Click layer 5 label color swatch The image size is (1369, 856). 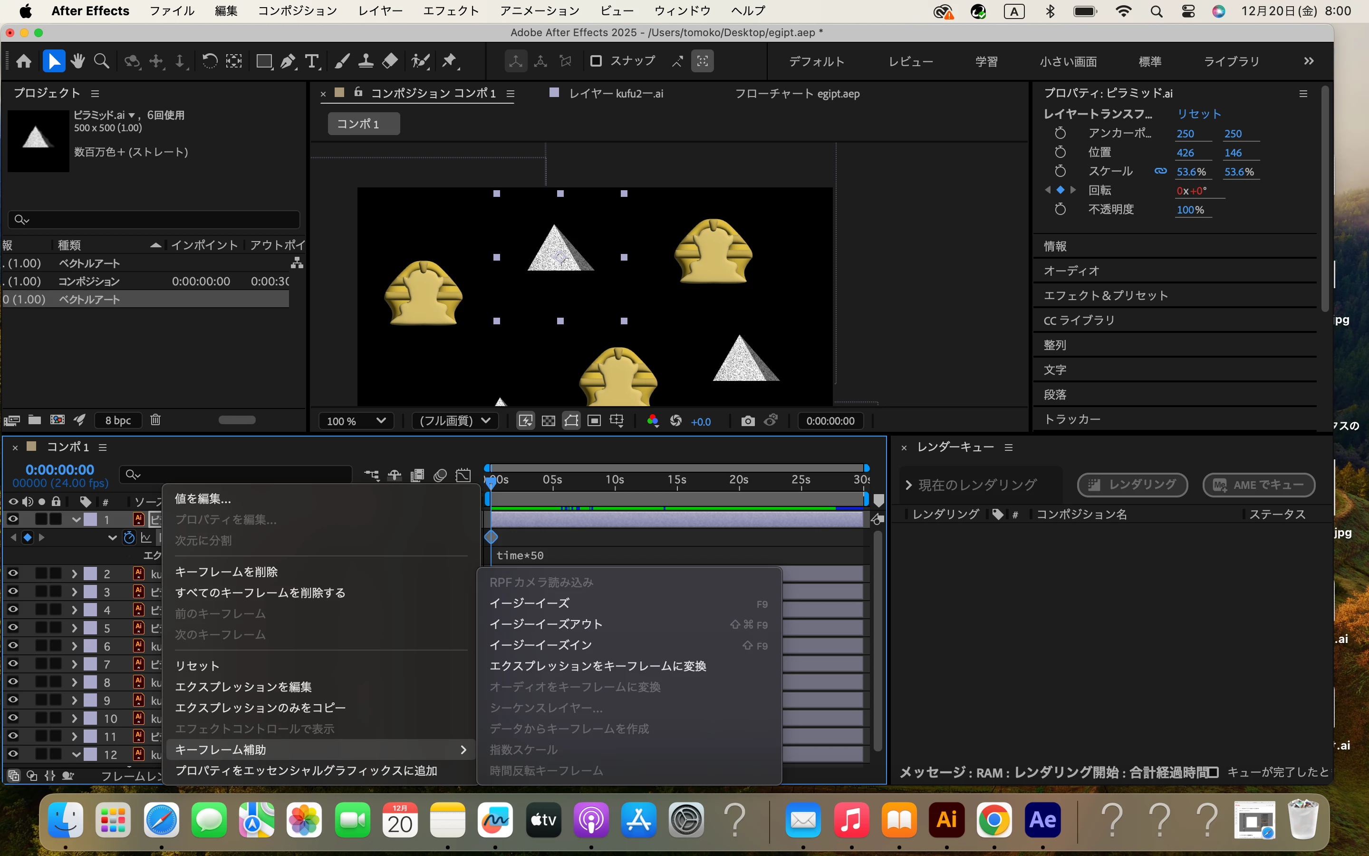[x=90, y=628]
